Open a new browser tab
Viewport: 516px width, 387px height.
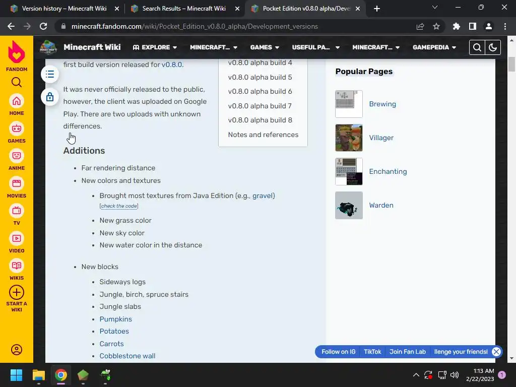click(377, 9)
